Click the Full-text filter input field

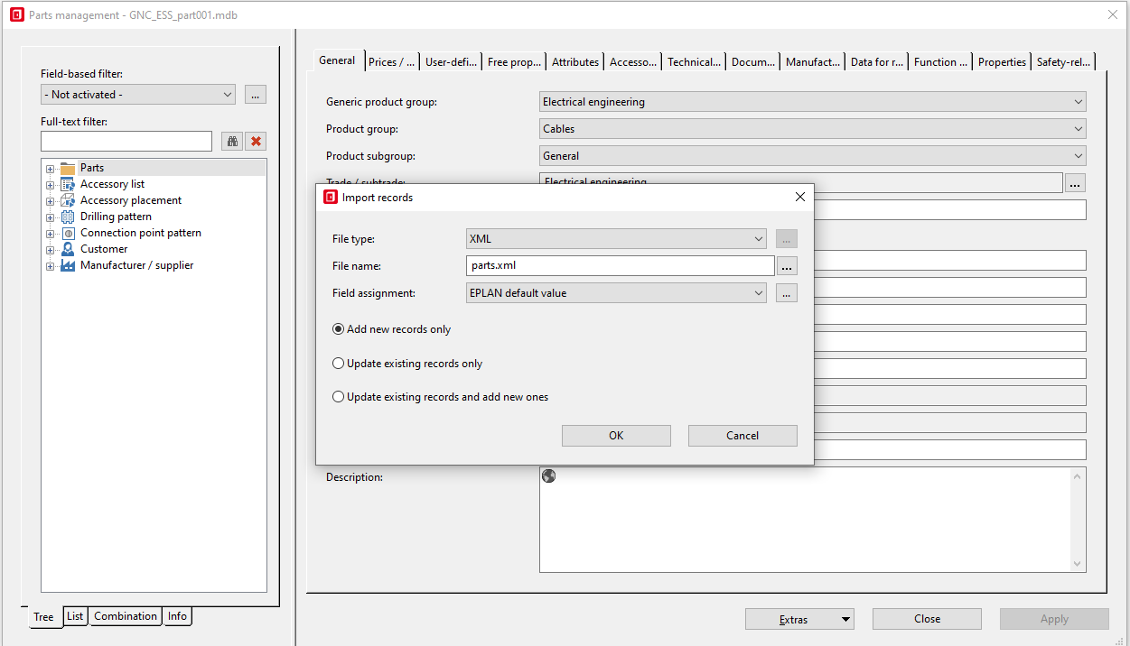126,142
